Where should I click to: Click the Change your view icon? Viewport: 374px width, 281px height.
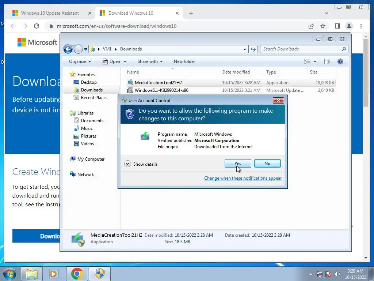307,61
